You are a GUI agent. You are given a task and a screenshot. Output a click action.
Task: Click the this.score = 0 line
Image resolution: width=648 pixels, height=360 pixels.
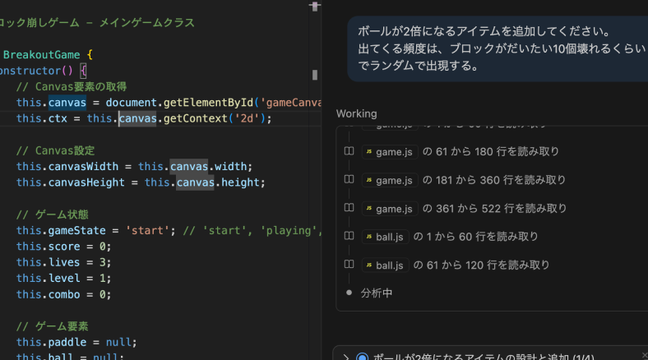(x=63, y=247)
